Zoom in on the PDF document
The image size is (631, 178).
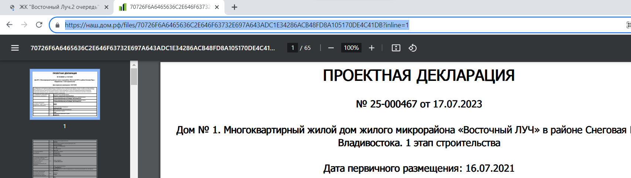372,48
